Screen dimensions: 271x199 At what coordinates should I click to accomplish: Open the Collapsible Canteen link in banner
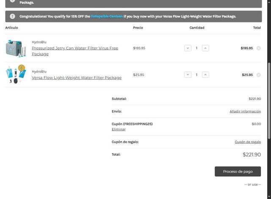(x=107, y=17)
